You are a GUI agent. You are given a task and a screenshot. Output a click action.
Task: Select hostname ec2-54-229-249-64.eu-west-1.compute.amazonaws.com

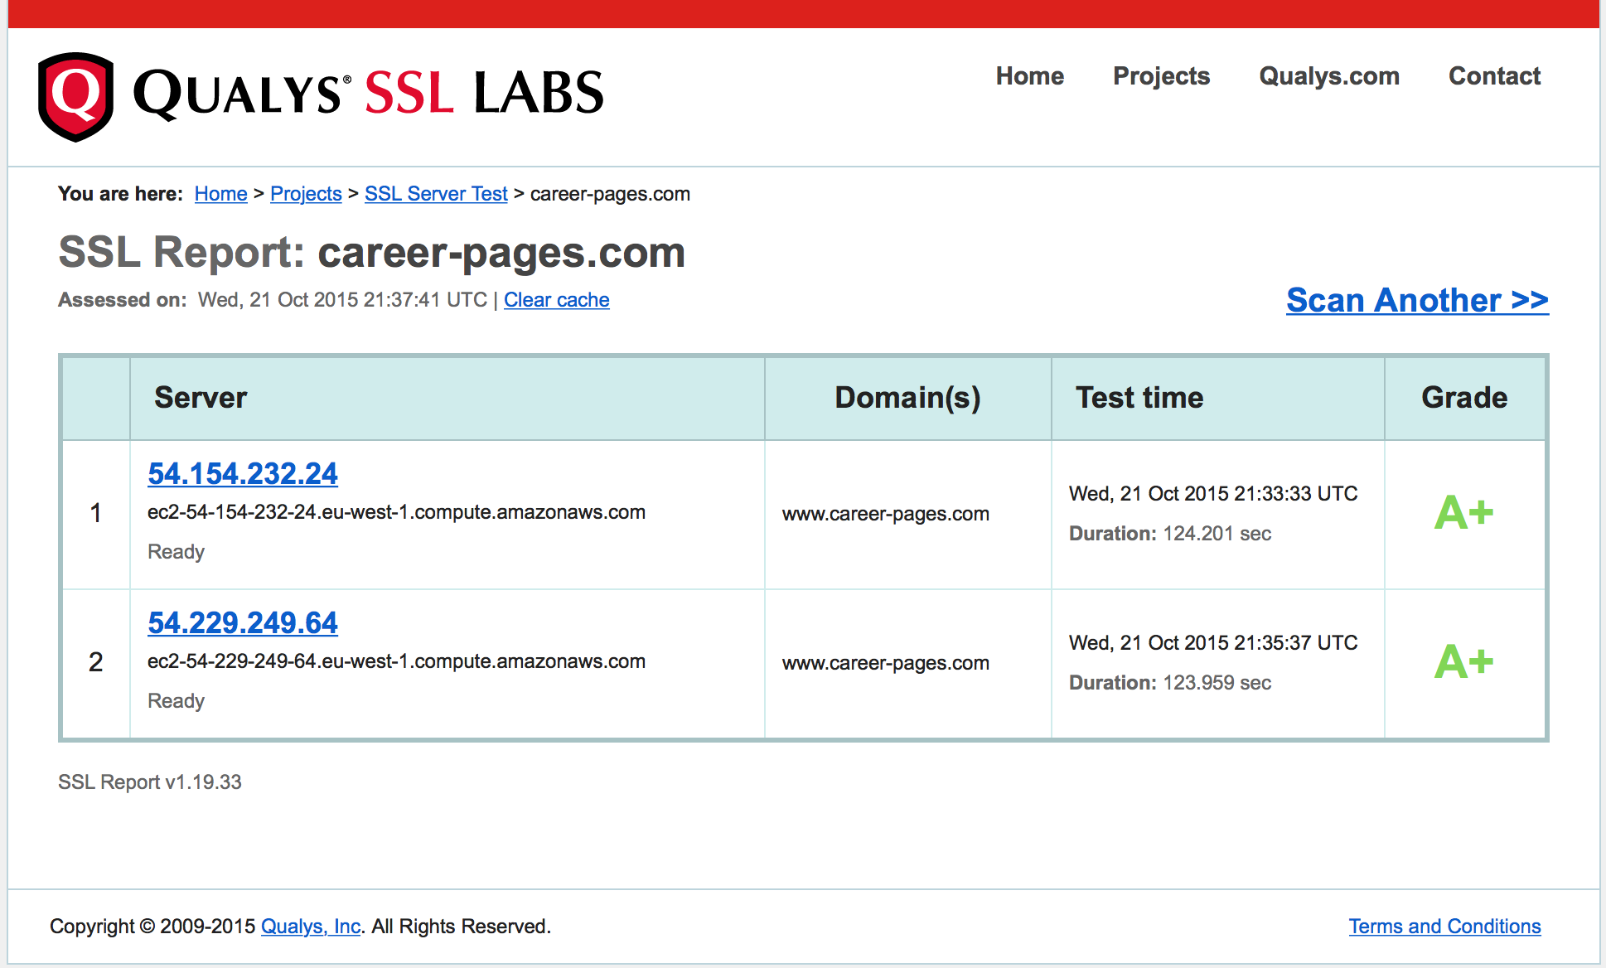pos(396,661)
